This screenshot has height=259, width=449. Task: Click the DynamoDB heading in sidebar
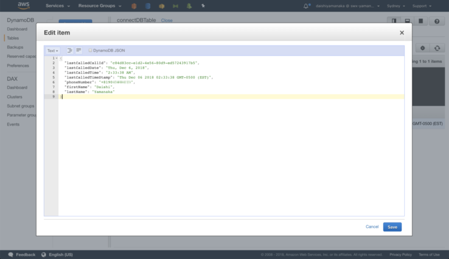pos(20,20)
